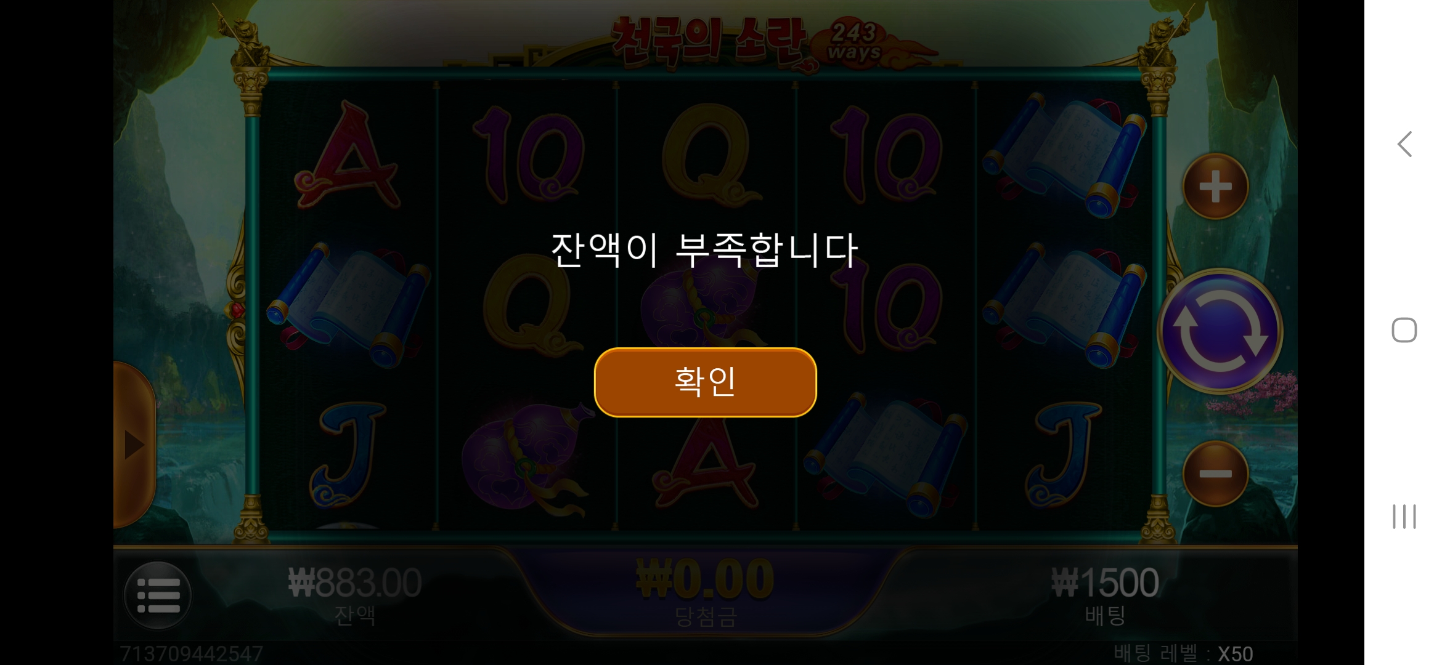The height and width of the screenshot is (665, 1442).
Task: Click the red A symbol in top-left reel
Action: pyautogui.click(x=348, y=156)
